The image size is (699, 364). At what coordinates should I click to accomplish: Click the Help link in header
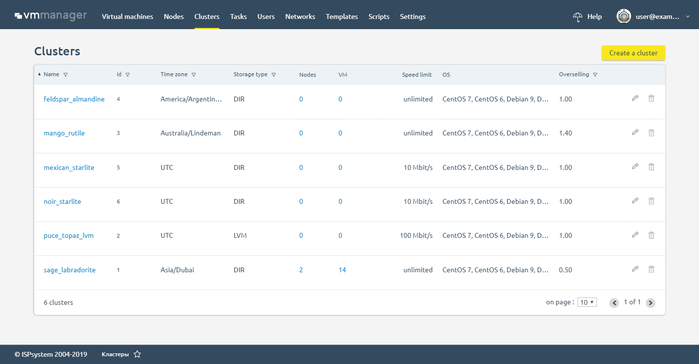[x=595, y=17]
